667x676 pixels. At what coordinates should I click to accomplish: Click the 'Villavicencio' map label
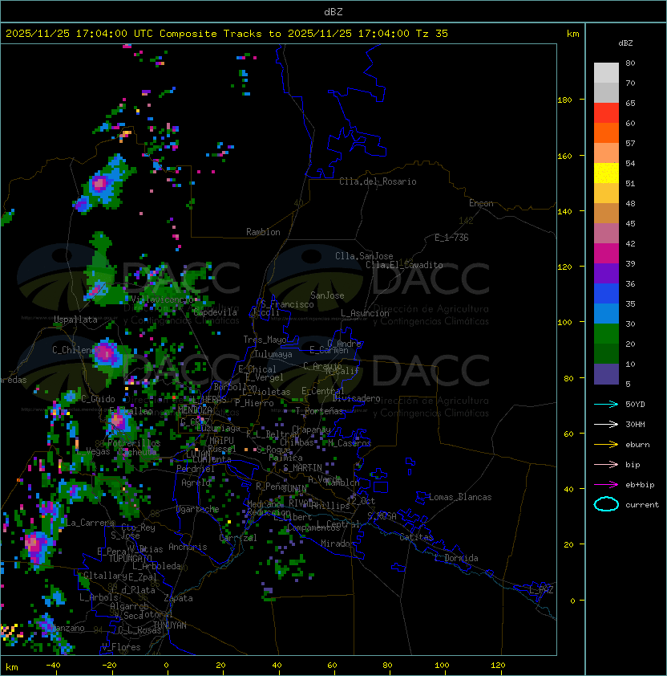[x=162, y=299]
